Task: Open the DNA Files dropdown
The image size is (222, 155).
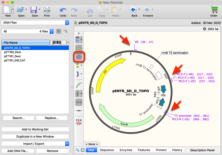Action: (35, 23)
